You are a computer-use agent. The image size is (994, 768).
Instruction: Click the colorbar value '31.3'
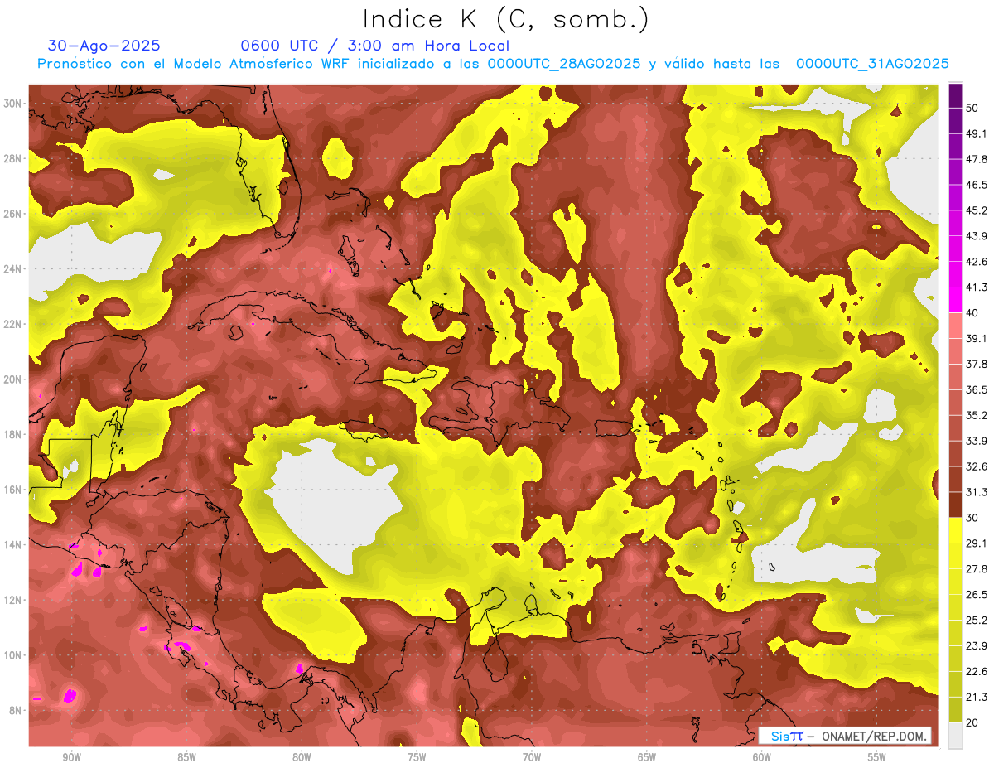click(x=976, y=493)
